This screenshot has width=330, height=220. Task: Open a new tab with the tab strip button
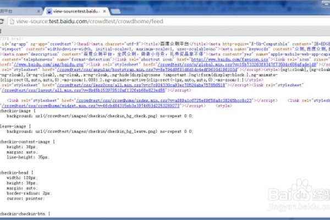click(122, 10)
